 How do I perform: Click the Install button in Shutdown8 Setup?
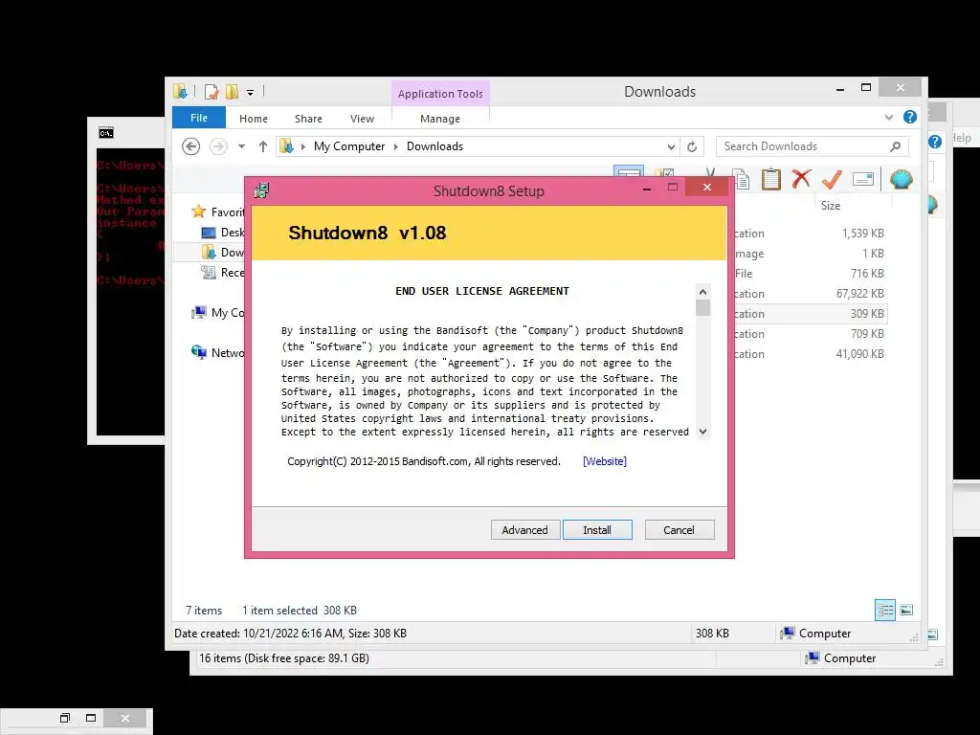[x=597, y=530]
